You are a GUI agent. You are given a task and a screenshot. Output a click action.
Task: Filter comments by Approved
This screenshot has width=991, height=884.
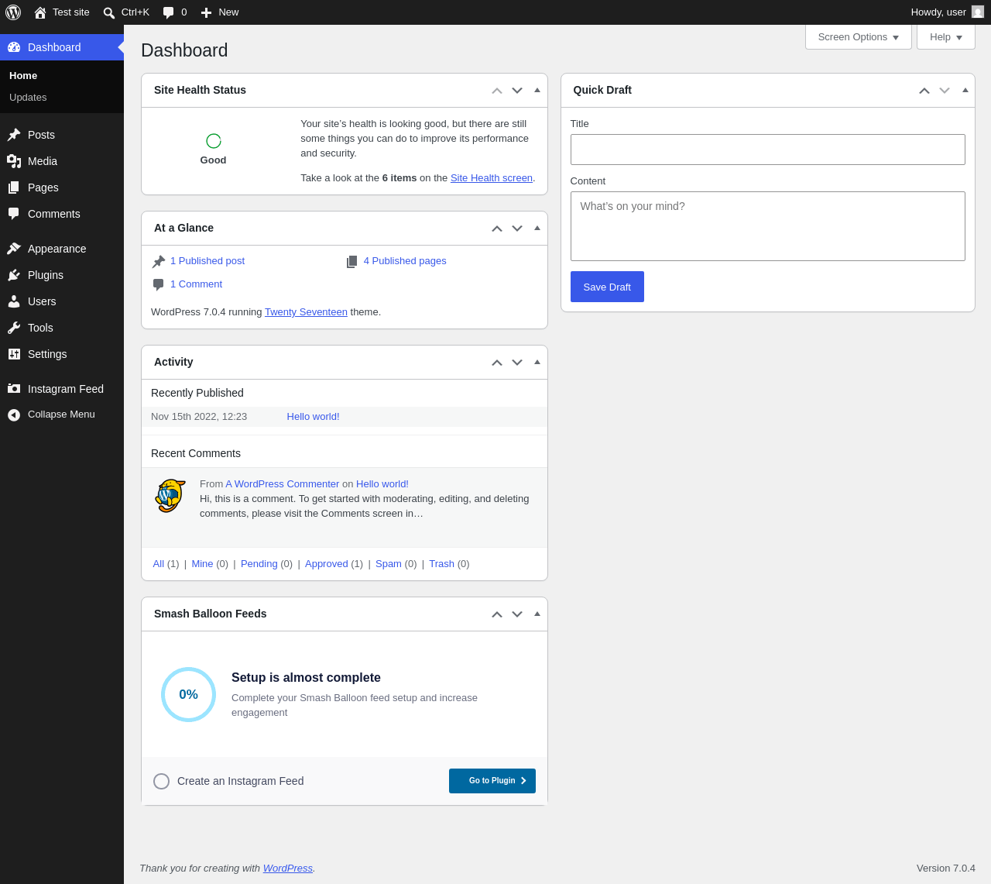click(327, 564)
